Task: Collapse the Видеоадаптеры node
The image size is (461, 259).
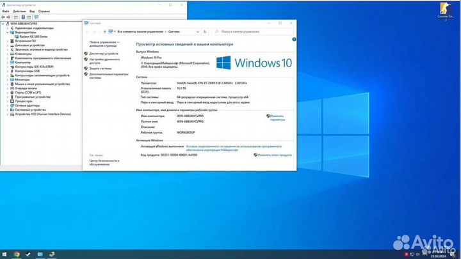Action: [x=7, y=33]
